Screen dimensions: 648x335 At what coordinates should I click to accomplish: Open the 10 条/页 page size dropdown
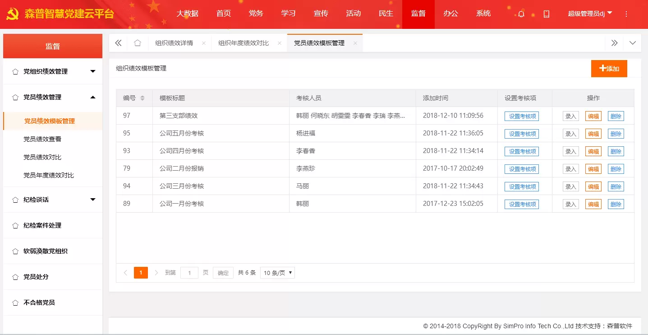277,273
